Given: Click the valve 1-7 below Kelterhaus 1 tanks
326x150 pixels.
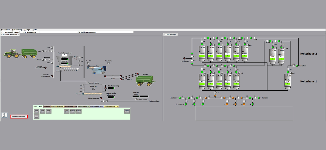Looking at the screenshot, I should [216, 93].
